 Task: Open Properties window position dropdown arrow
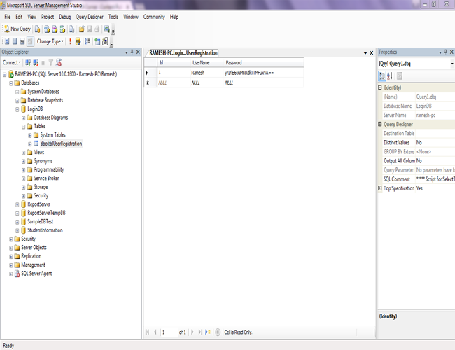[440, 52]
